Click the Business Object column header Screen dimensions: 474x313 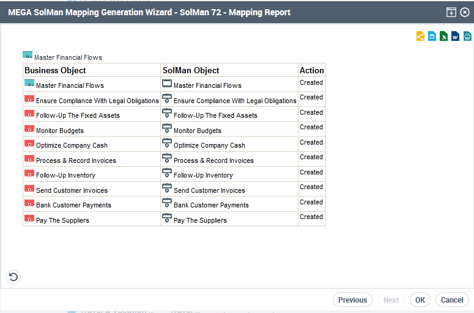(x=55, y=70)
